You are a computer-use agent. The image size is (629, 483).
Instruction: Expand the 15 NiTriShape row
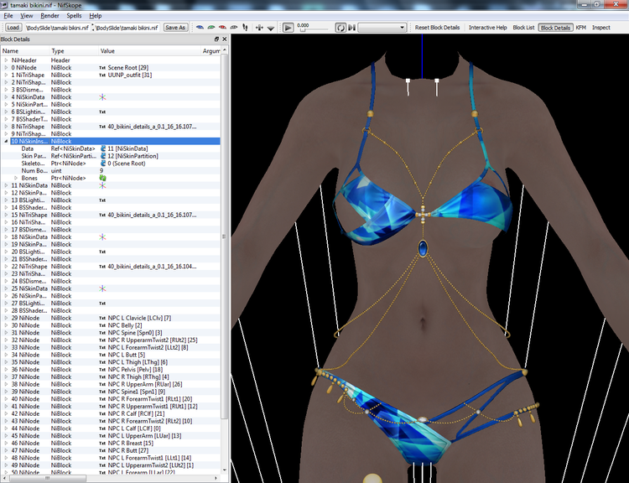(6, 215)
